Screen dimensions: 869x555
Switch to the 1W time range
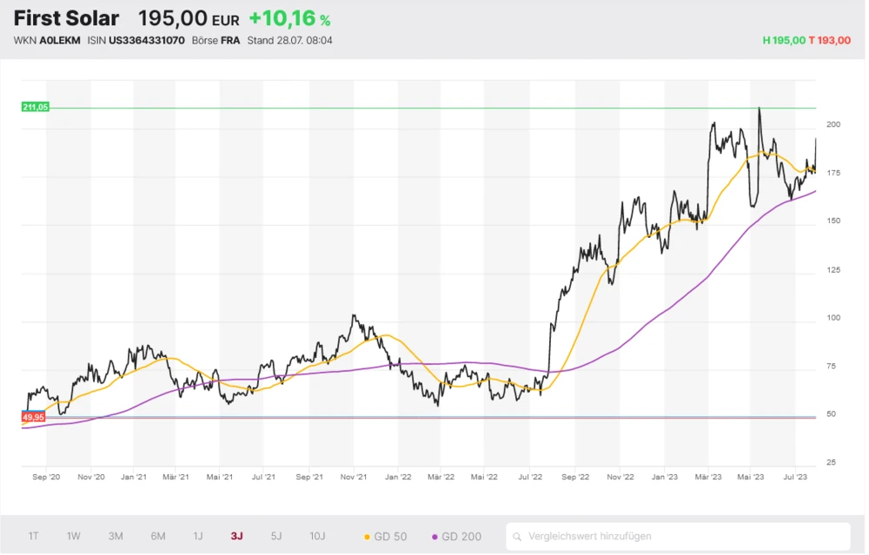click(x=74, y=537)
